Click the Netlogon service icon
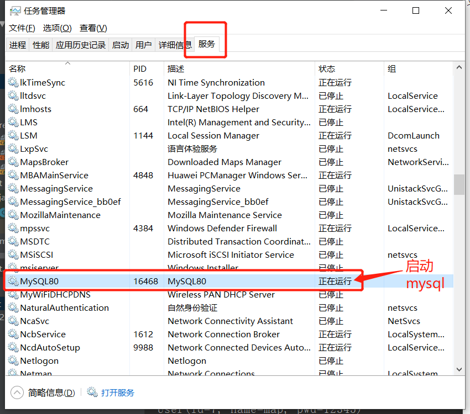 13,360
